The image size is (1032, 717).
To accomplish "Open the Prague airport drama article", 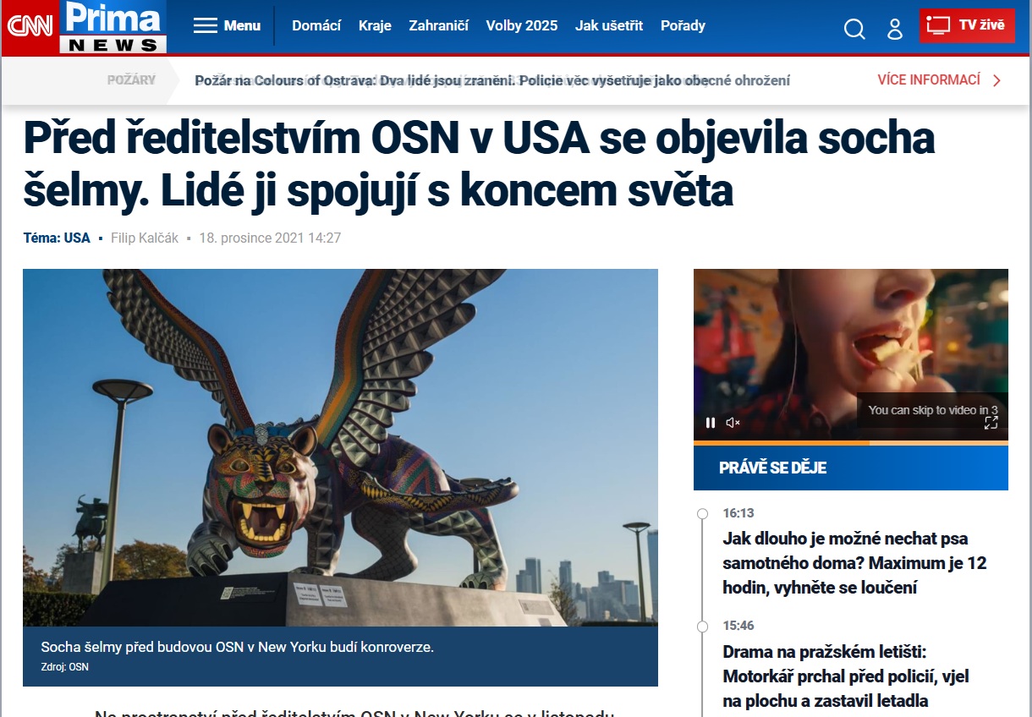I will pyautogui.click(x=846, y=676).
